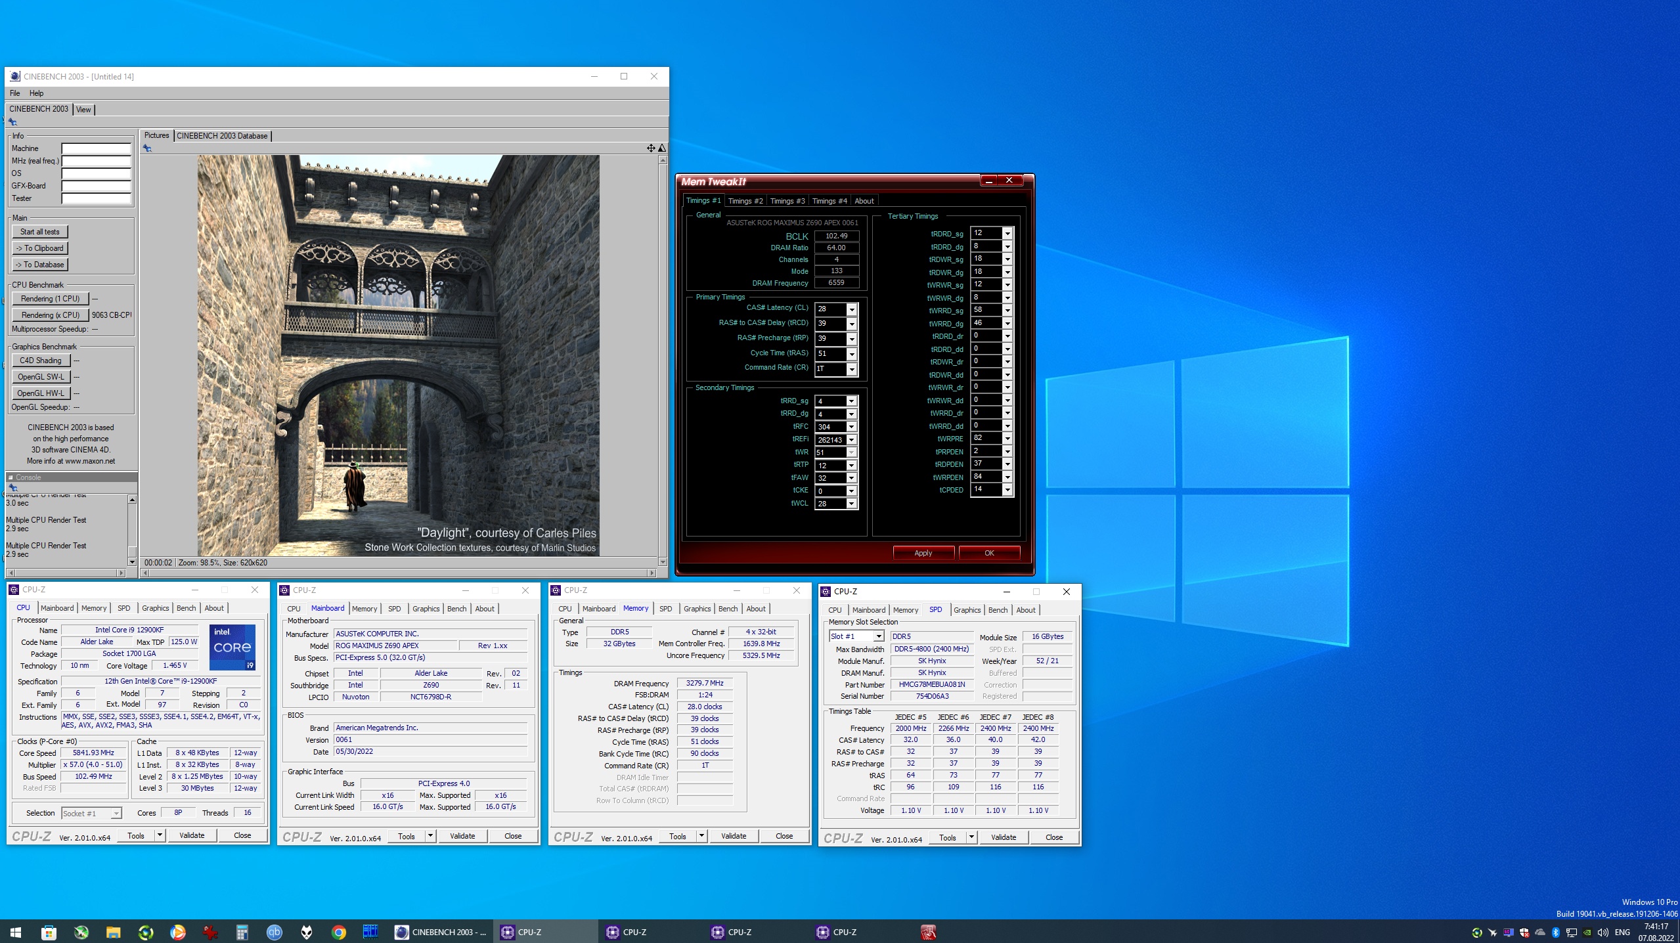Click the Apply button in MemTweakIt
Screen dimensions: 1680x943
pyautogui.click(x=923, y=553)
